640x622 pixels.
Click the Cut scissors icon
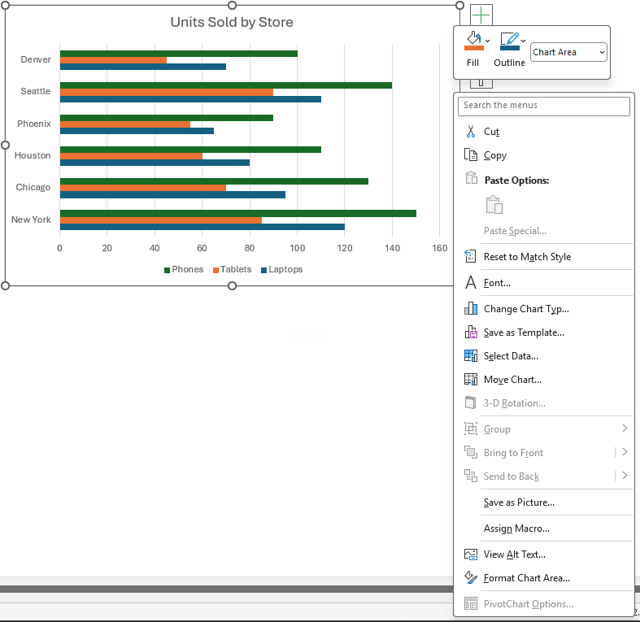(x=471, y=132)
